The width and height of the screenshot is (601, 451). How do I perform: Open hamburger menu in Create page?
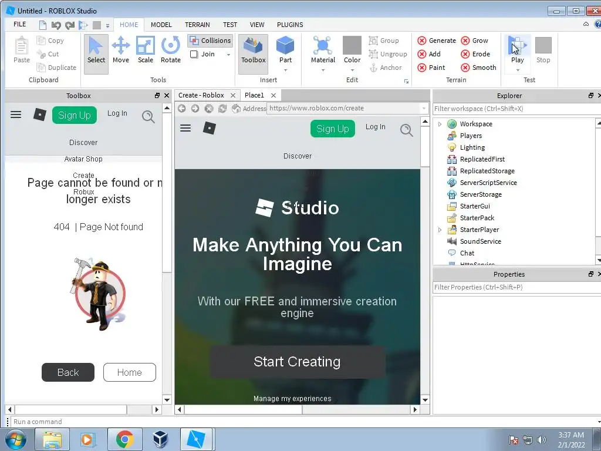point(185,128)
